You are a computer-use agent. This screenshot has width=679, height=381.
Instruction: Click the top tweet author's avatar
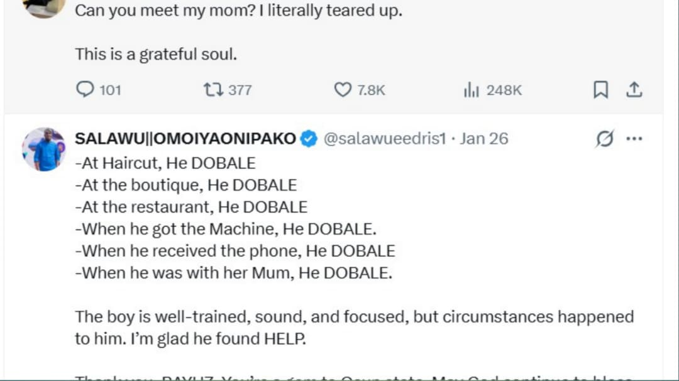pos(44,8)
